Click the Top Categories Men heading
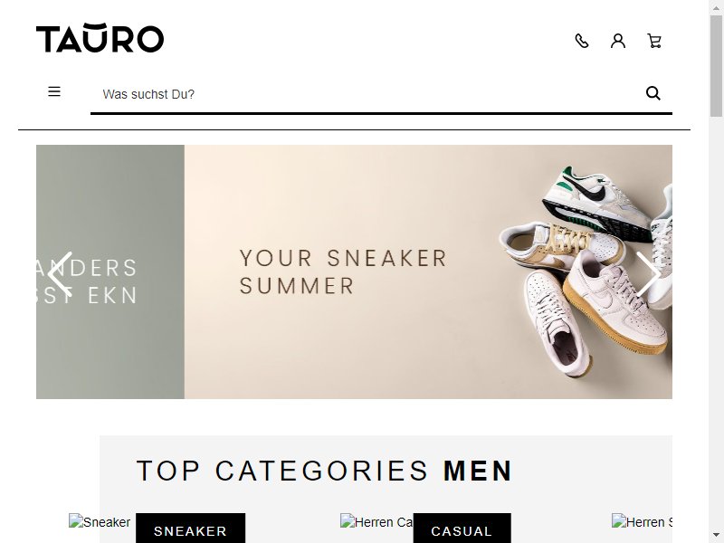The height and width of the screenshot is (543, 724). [324, 471]
